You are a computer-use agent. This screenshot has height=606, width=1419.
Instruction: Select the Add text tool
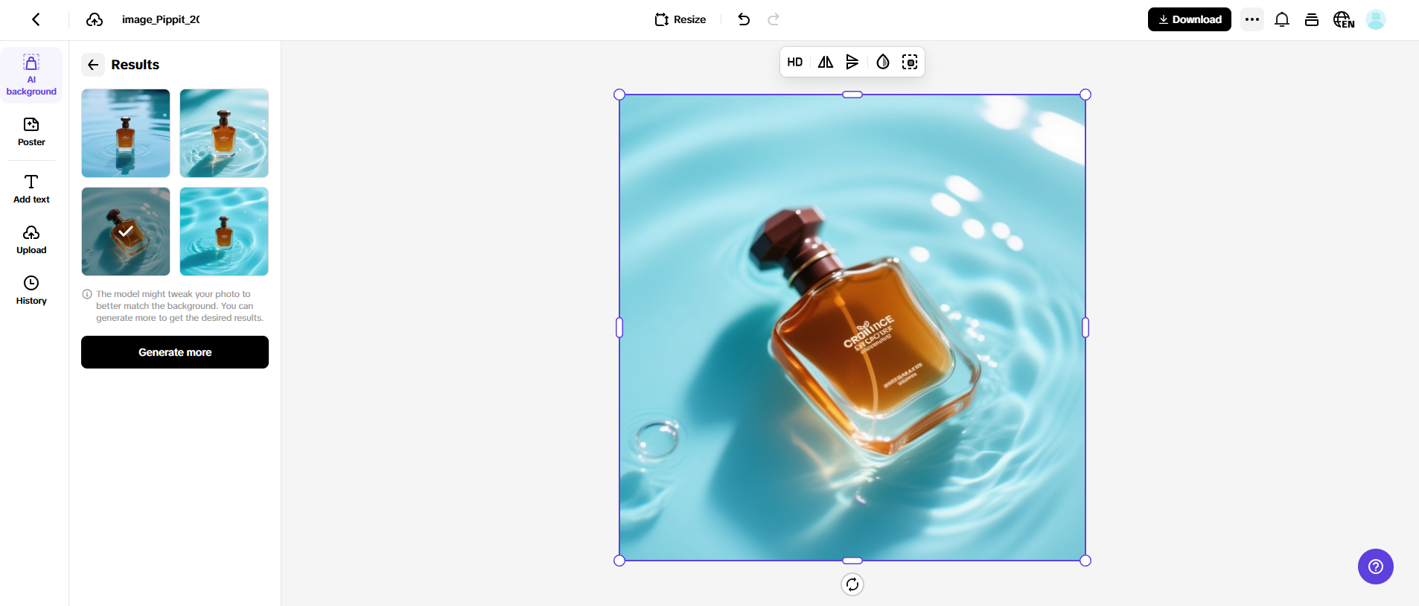pyautogui.click(x=31, y=189)
